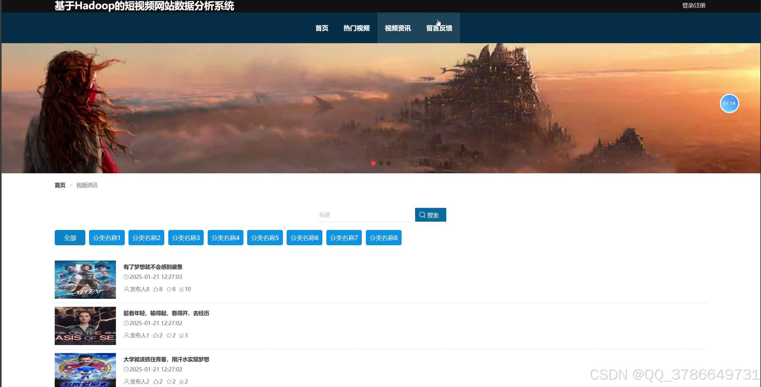Open the 首页 navigation tab
This screenshot has height=387, width=761.
(x=322, y=28)
